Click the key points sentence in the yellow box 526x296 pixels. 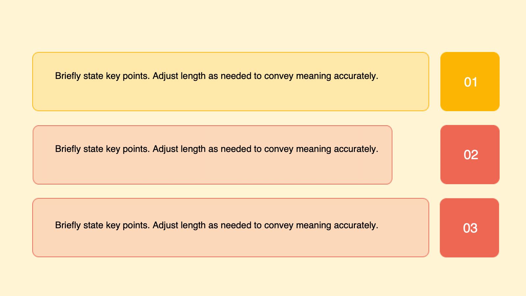pos(216,76)
